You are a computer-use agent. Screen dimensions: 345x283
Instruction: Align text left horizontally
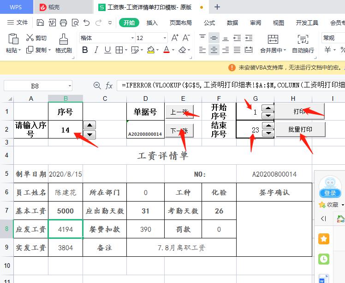202,50
